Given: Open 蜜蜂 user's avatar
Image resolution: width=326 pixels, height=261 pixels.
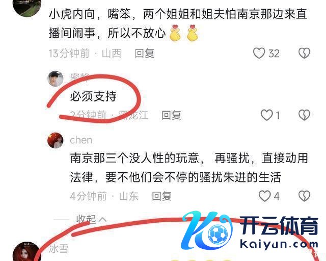Looking at the screenshot, I should pos(56,79).
